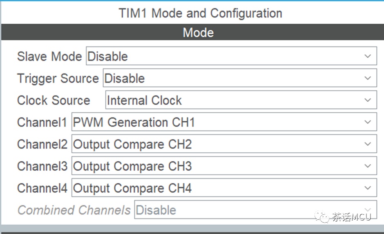Open Channel4 Output Compare CH4 dropdown

point(224,187)
